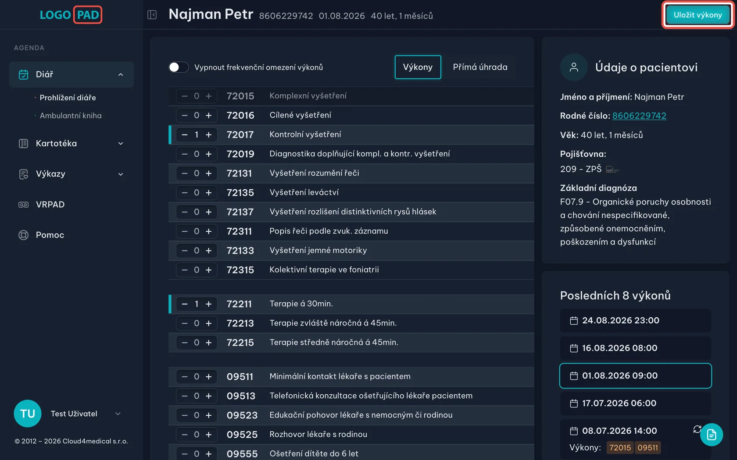Add one 09511 Minimální kontakt

(x=209, y=376)
